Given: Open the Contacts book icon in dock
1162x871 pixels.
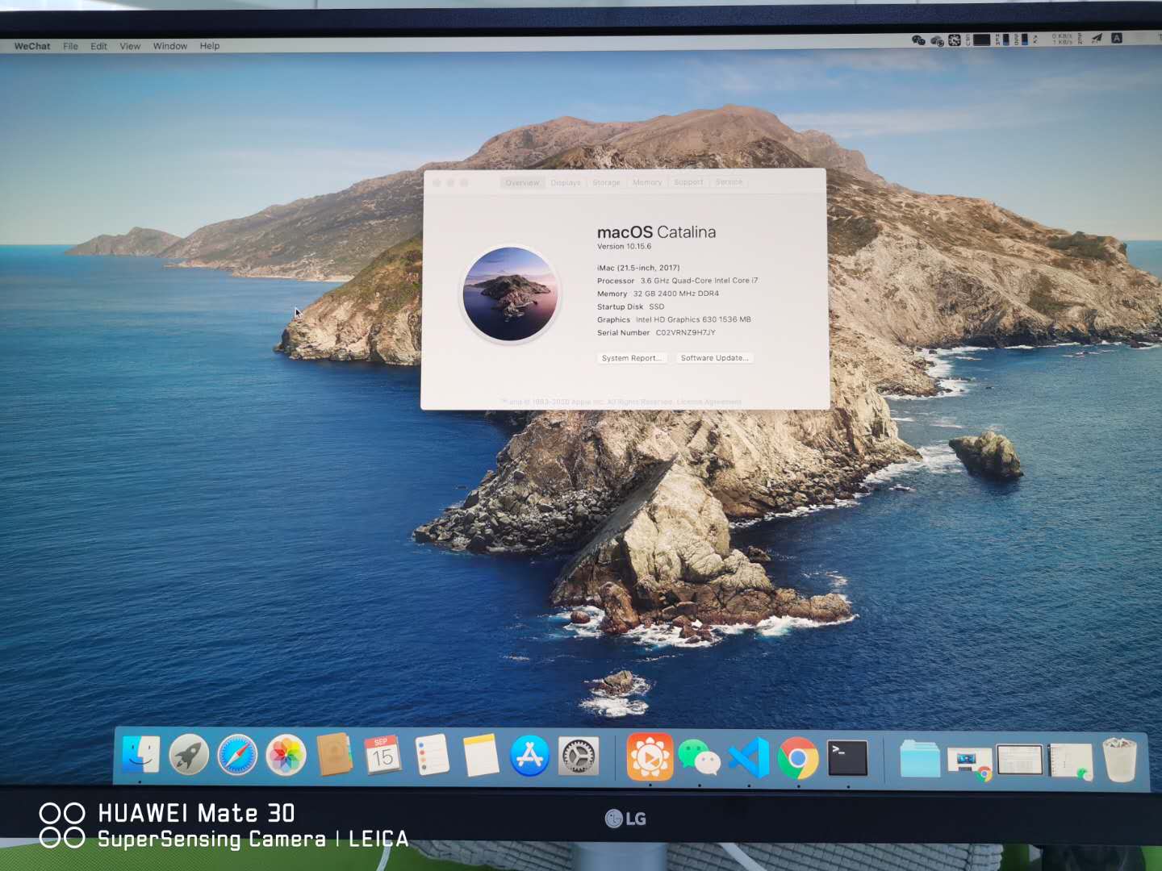Looking at the screenshot, I should point(335,755).
